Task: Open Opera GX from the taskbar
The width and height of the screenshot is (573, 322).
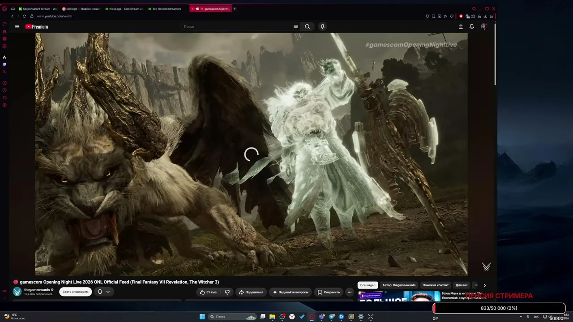Action: click(312, 317)
